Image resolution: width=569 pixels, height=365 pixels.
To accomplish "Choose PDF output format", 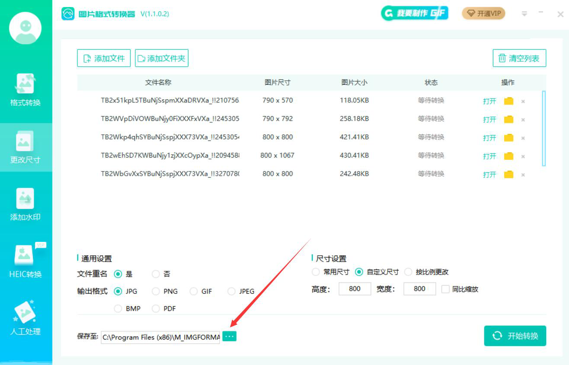I will click(156, 308).
